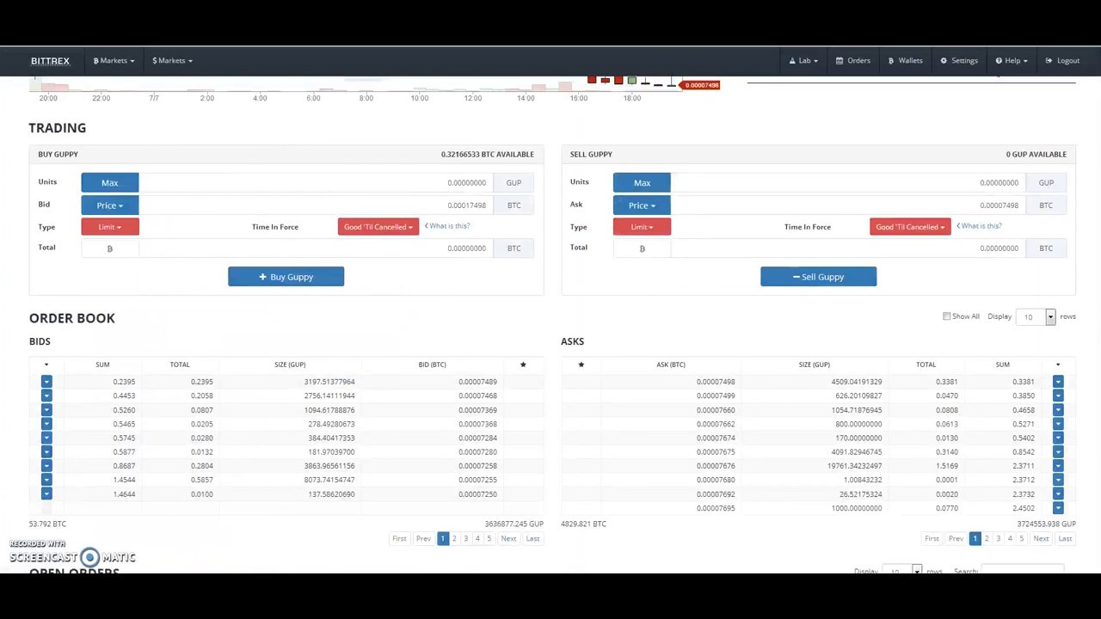Open Good 'Til Cancelled dropdown in Sell panel

tap(910, 227)
